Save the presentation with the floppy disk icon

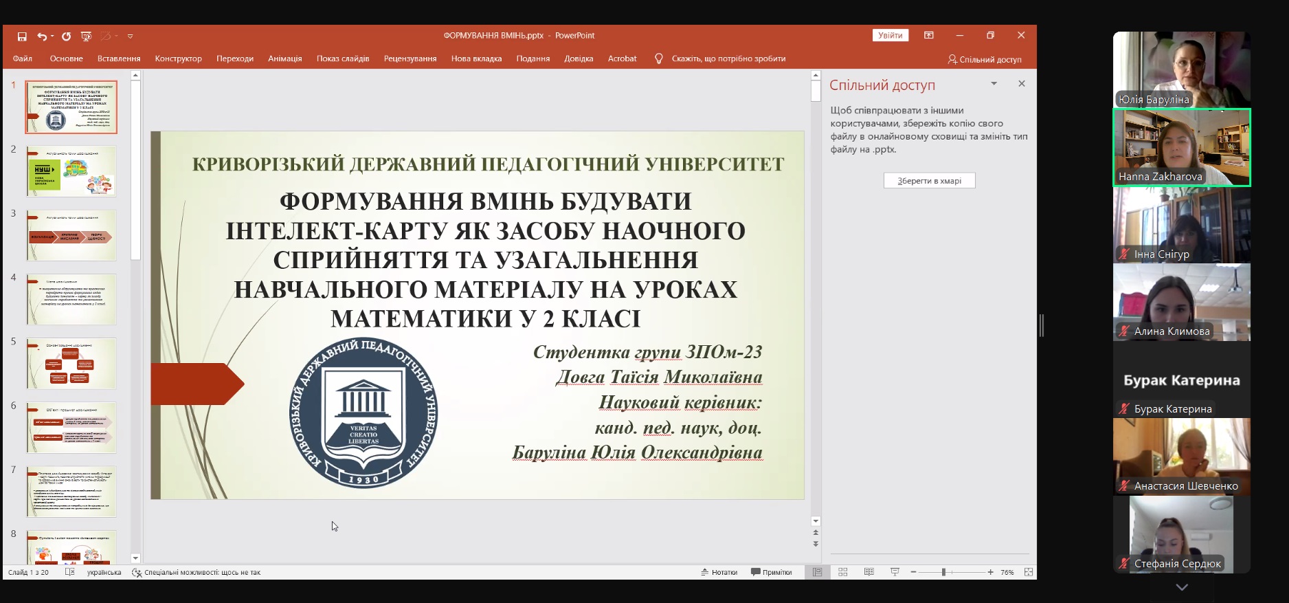(x=22, y=36)
